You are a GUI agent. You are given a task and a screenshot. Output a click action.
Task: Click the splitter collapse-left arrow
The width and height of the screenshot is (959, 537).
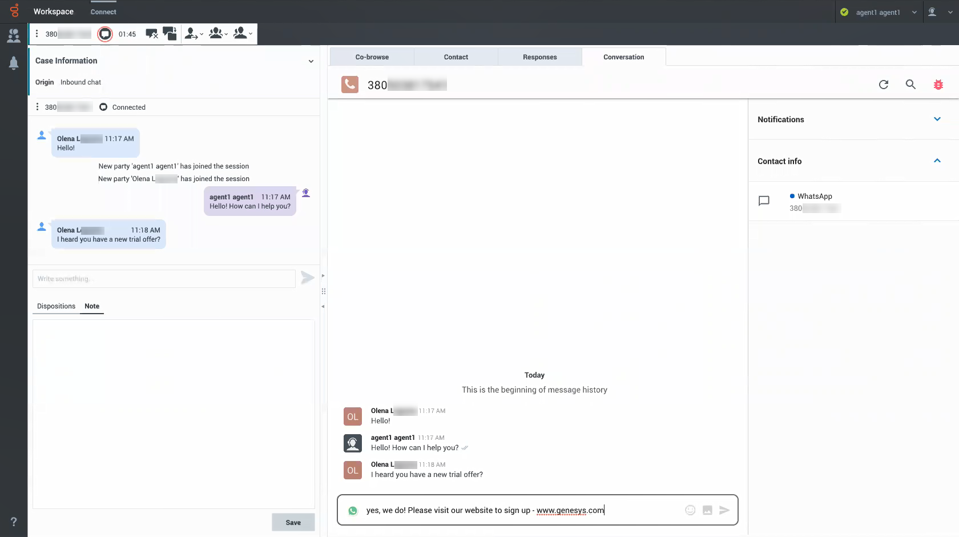323,307
